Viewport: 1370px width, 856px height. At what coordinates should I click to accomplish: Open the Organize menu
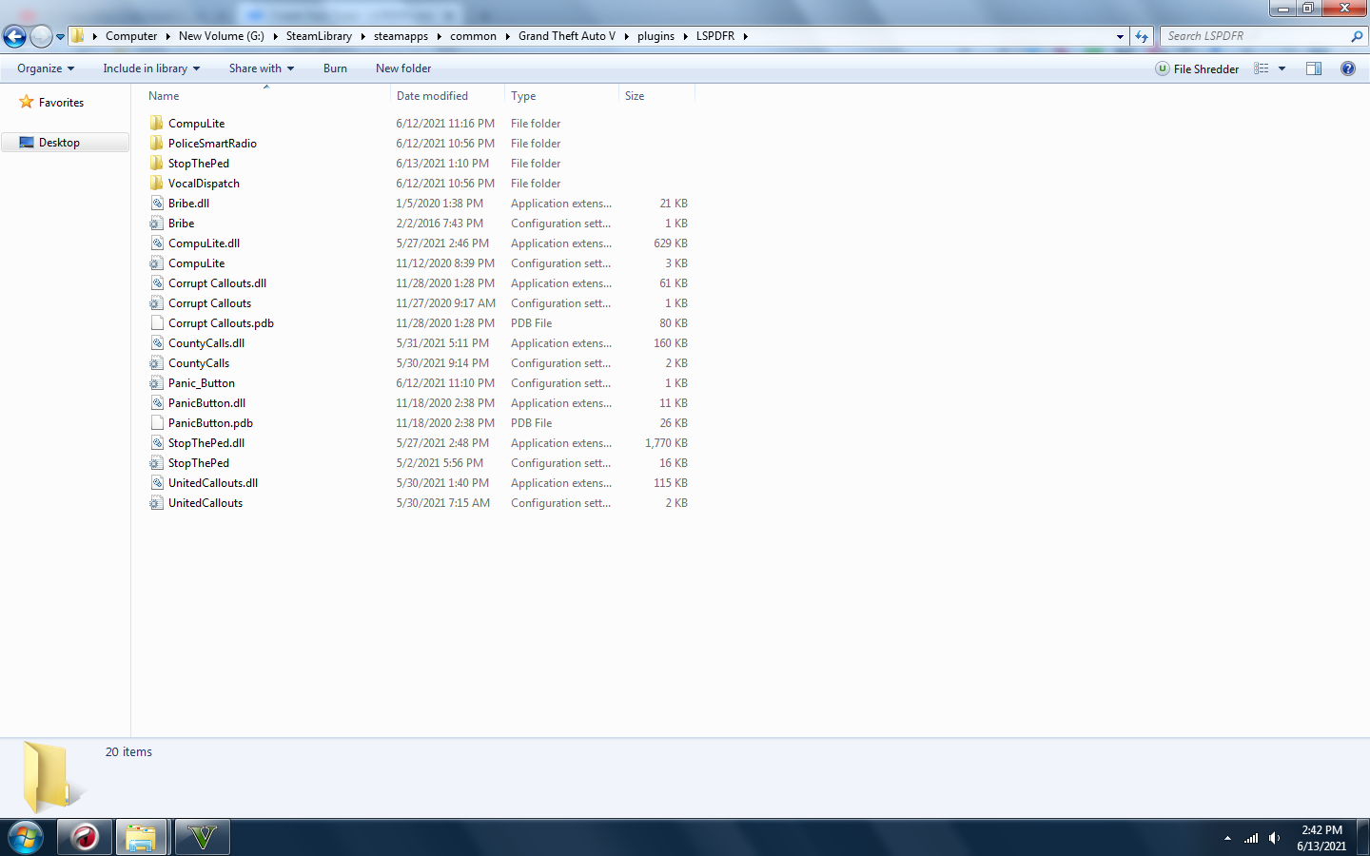[46, 68]
